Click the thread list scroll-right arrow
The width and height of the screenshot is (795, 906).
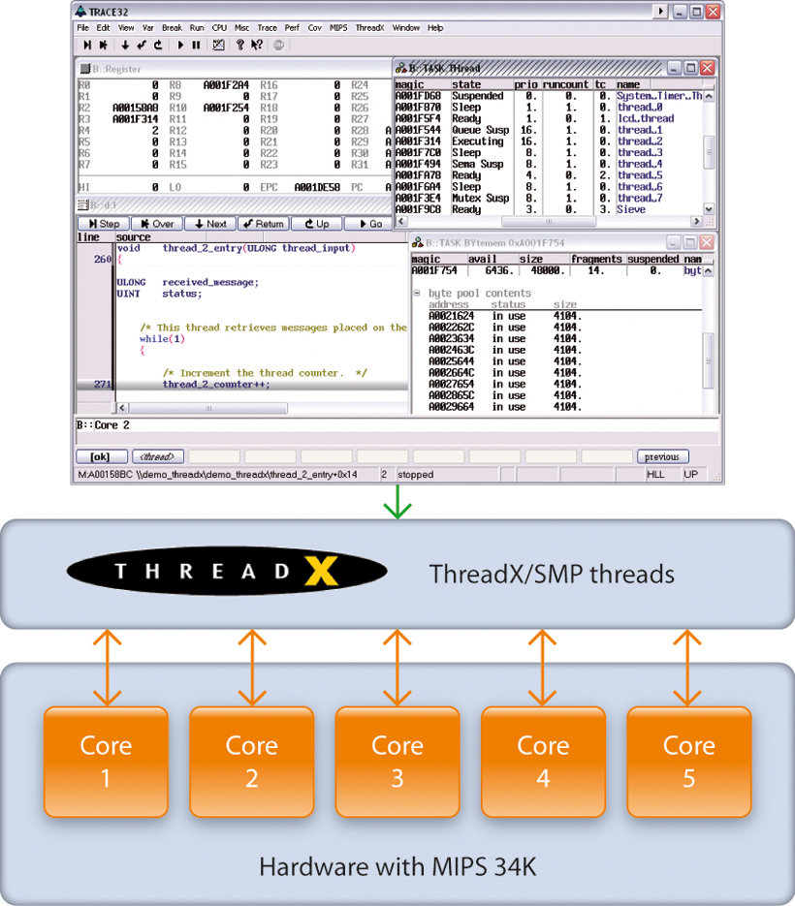point(696,221)
